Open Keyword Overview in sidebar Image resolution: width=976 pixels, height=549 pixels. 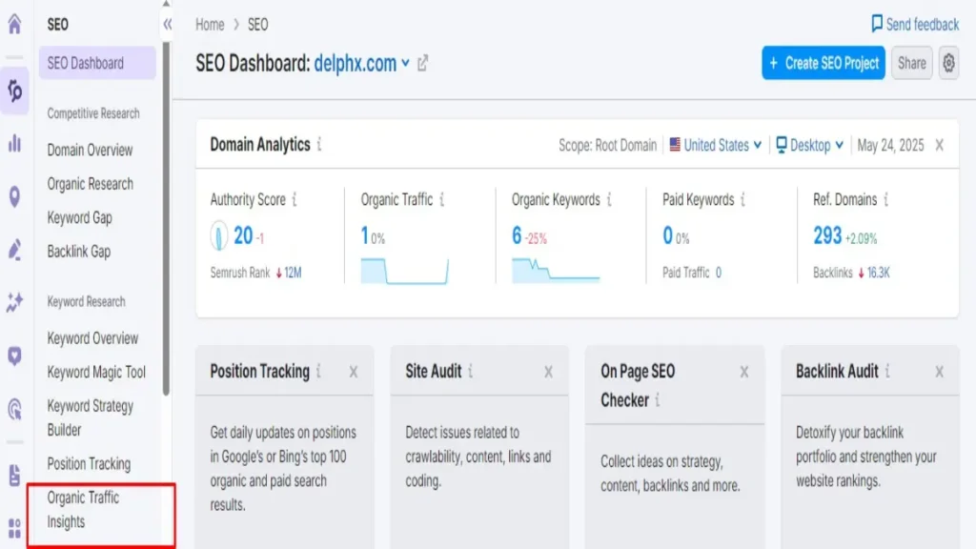coord(92,338)
